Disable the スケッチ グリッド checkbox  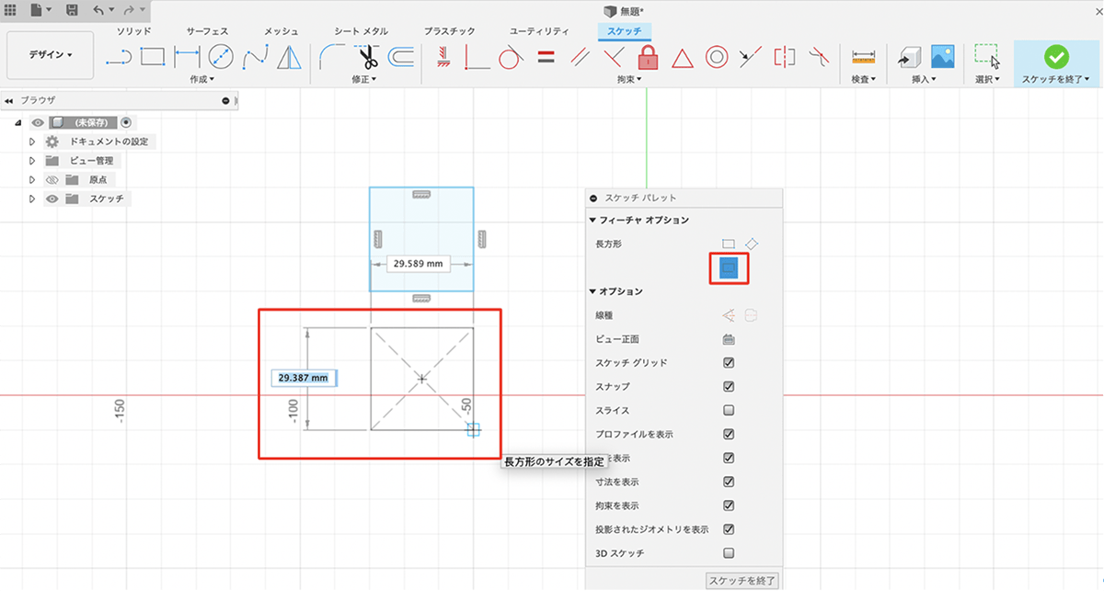[x=729, y=363]
